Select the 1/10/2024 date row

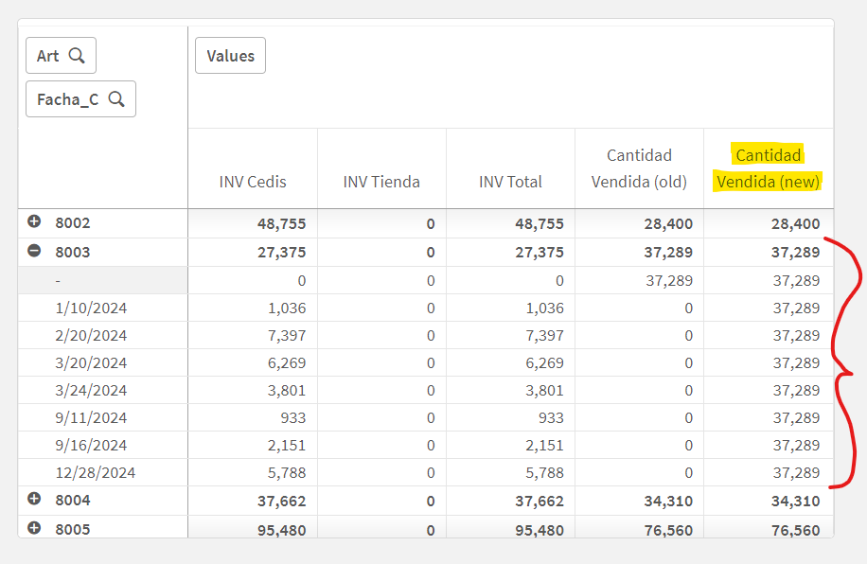(x=91, y=308)
